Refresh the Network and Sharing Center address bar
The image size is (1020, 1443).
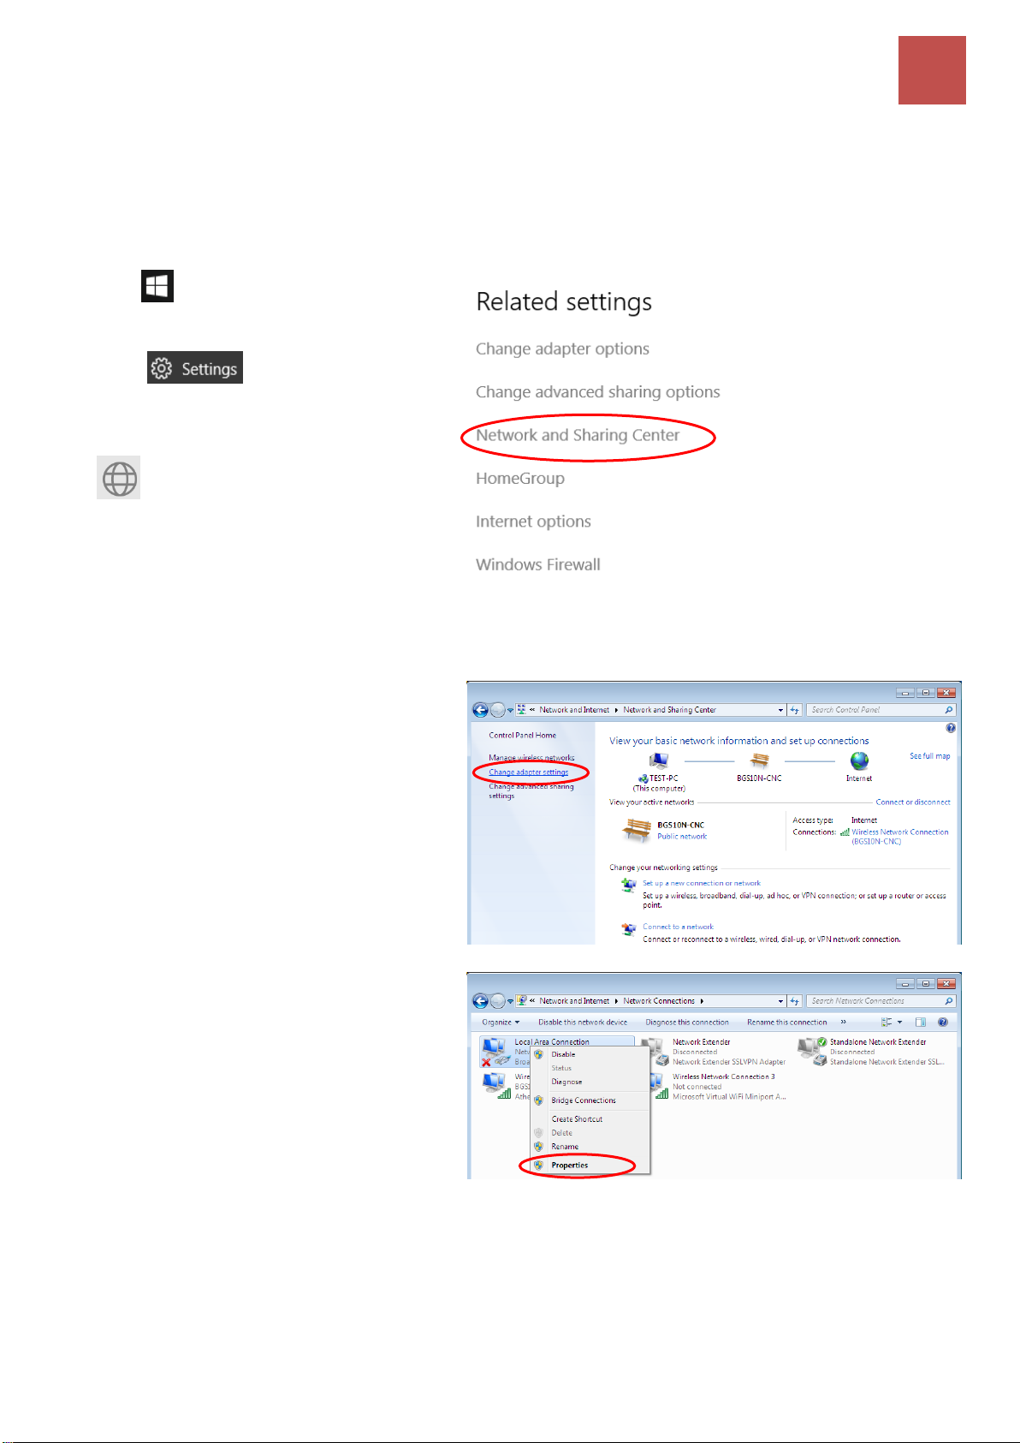click(795, 710)
